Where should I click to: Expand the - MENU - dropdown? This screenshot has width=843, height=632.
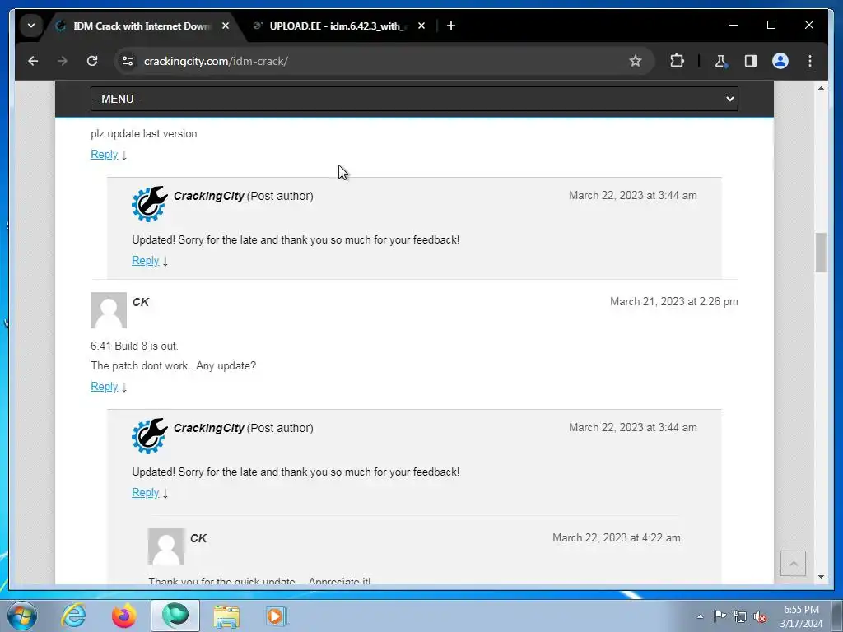point(414,99)
